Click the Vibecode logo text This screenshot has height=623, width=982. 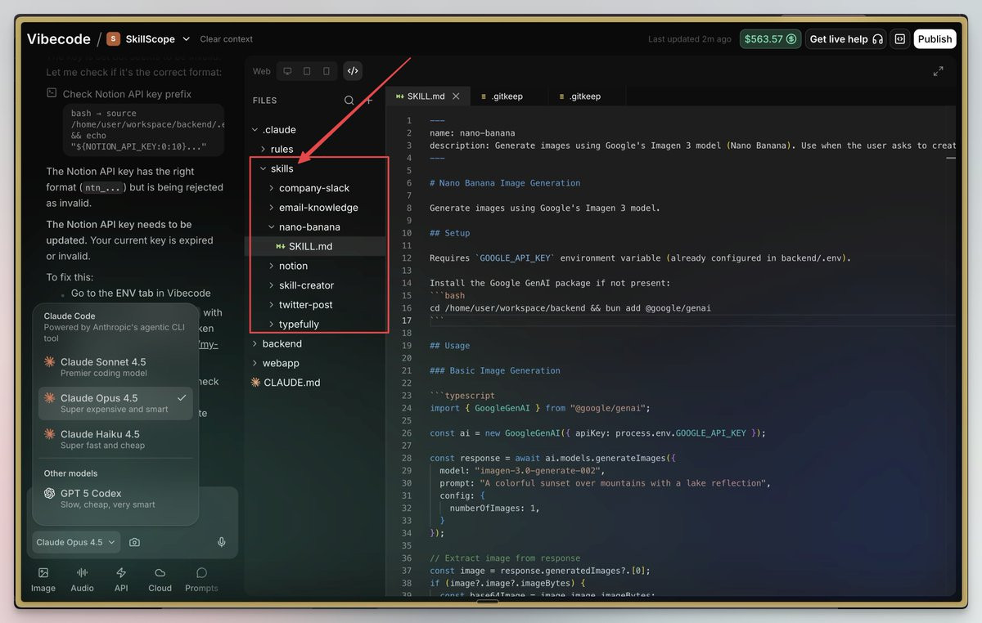point(59,38)
